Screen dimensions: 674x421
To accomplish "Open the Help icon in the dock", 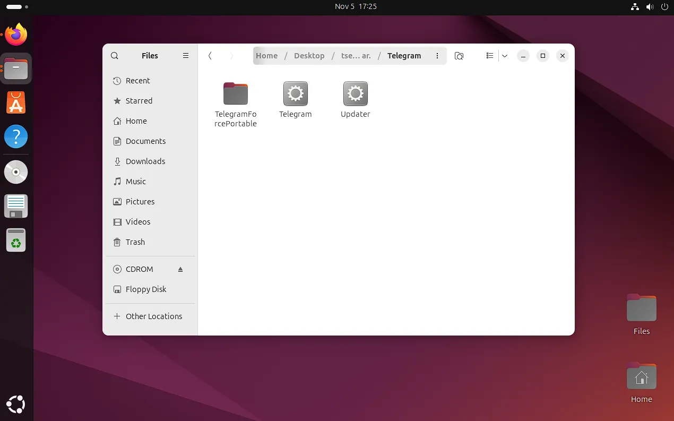I will click(16, 137).
